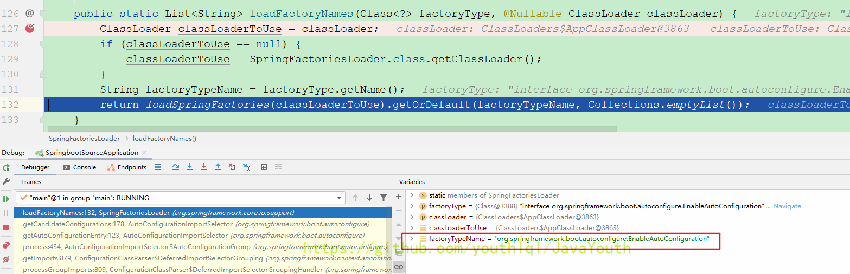Toggle Mute Breakpoints in the debug sidebar

7,260
